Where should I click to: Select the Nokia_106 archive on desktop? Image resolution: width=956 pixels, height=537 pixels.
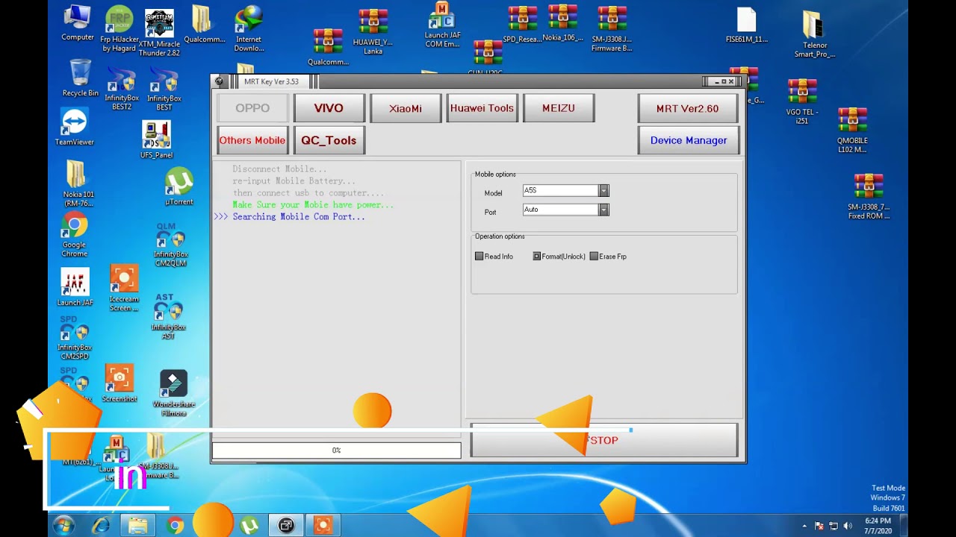562,23
